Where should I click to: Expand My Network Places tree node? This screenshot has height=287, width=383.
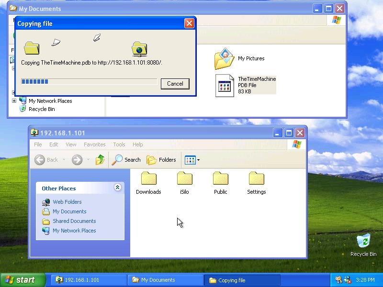tap(14, 101)
